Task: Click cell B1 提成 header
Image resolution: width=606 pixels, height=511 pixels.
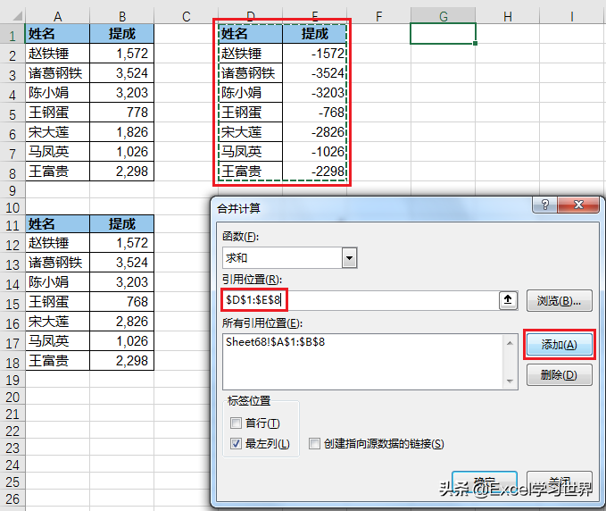Action: point(121,34)
